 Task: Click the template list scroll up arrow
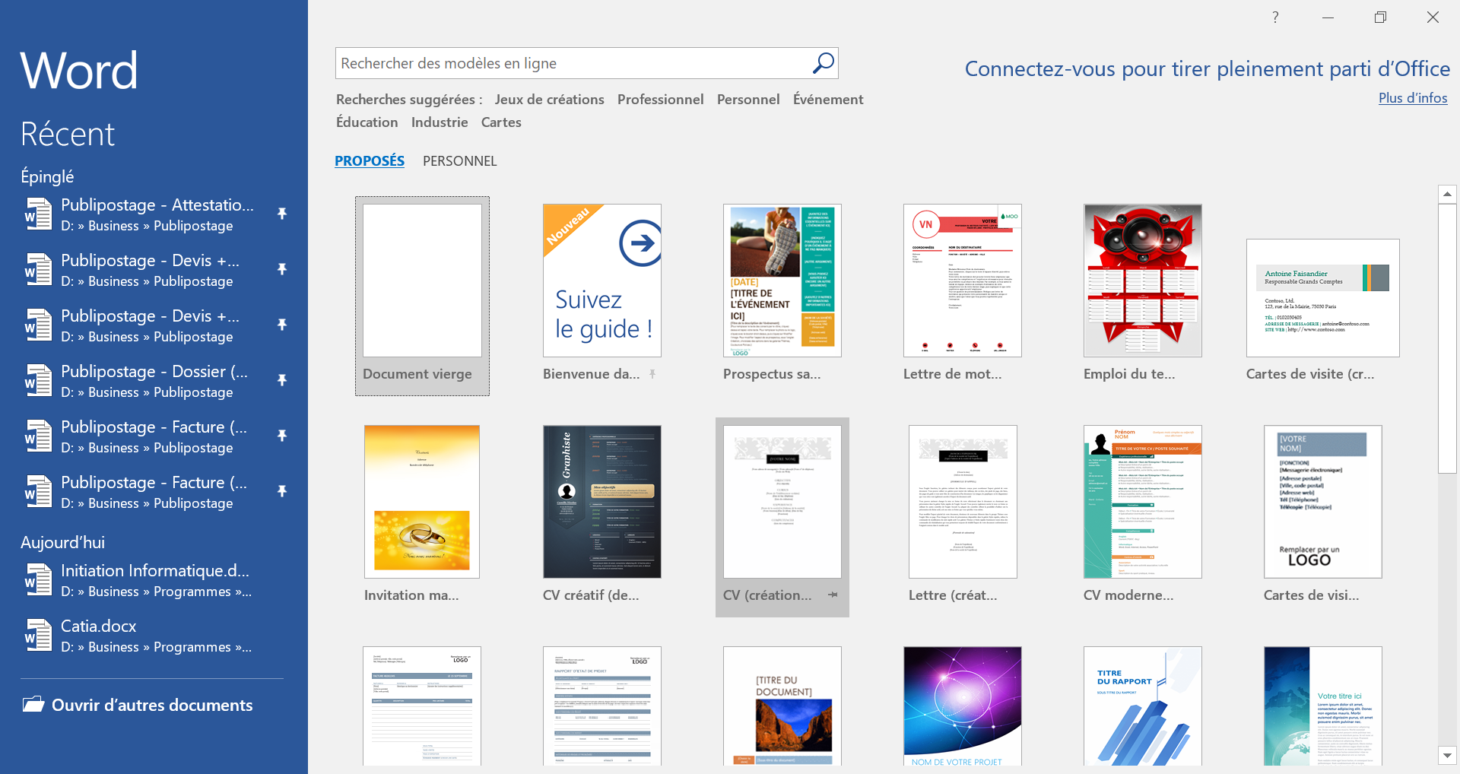[1447, 194]
